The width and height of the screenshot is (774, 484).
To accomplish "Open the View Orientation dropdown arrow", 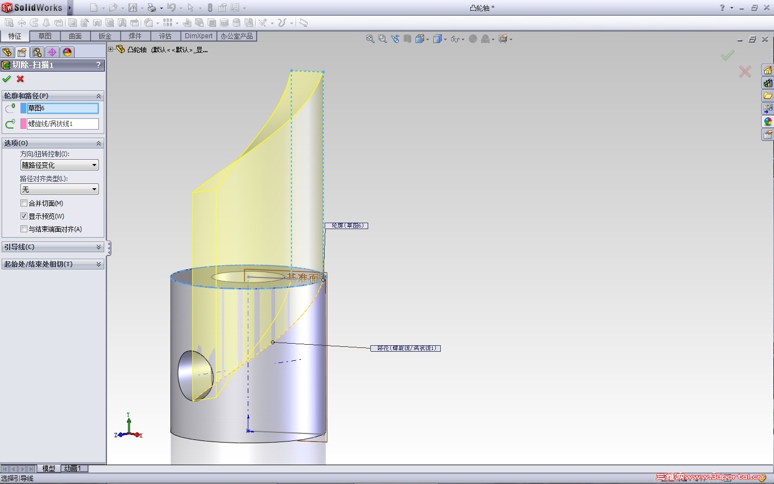I will (428, 39).
